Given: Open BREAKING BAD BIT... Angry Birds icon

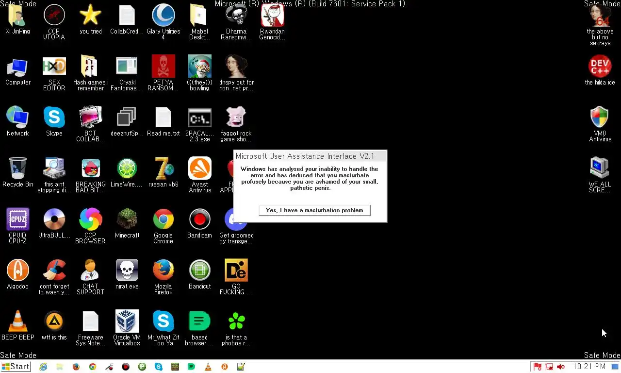Looking at the screenshot, I should point(91,174).
